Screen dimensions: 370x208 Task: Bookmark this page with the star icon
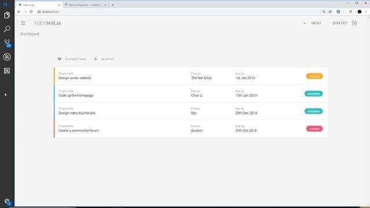pyautogui.click(x=330, y=12)
